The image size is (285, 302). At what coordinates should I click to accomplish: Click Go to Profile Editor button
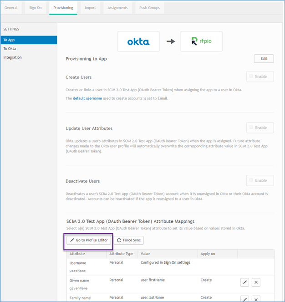coord(89,240)
